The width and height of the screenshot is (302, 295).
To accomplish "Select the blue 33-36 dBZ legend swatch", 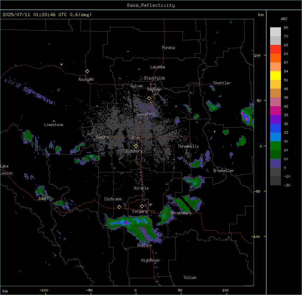I will click(275, 128).
